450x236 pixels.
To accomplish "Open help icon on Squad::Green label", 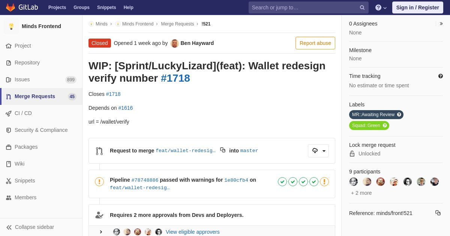I will [x=385, y=125].
